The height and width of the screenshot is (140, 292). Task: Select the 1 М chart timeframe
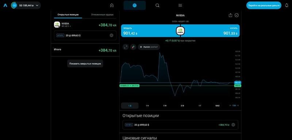coord(165,106)
